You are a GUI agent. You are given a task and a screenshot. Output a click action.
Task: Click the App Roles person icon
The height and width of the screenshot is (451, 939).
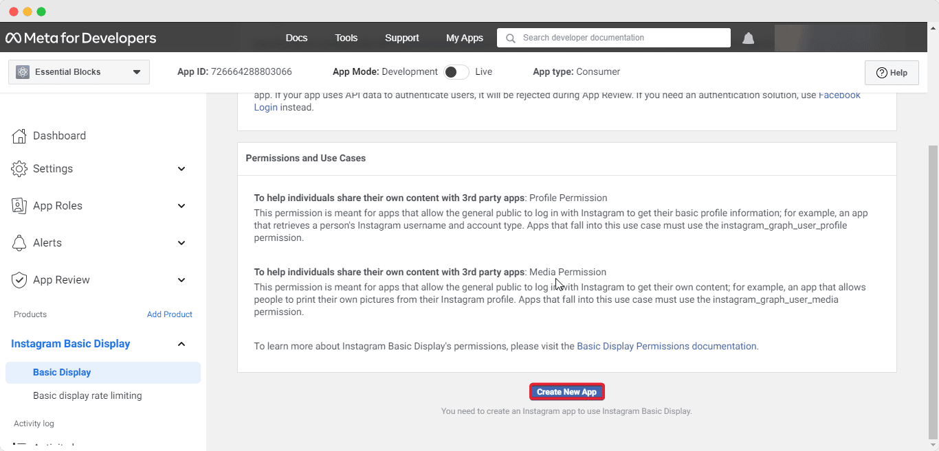(x=19, y=206)
